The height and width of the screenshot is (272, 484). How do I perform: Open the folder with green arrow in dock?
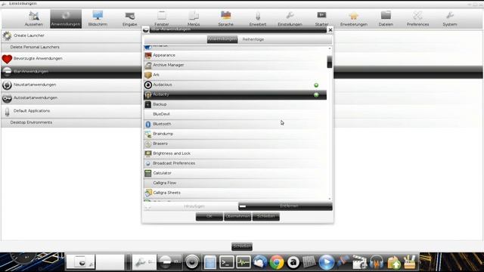point(393,262)
